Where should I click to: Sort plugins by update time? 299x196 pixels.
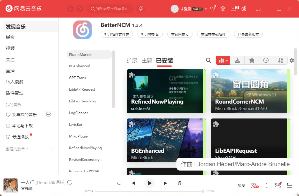pos(266,61)
